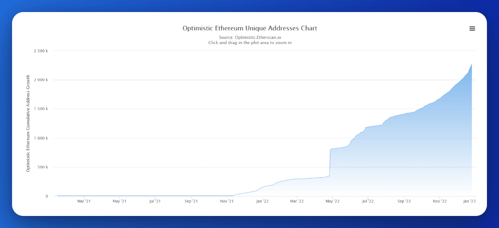Viewport: 499px width, 228px height.
Task: Click the Jan '22 x-axis tick label
Action: [x=262, y=201]
